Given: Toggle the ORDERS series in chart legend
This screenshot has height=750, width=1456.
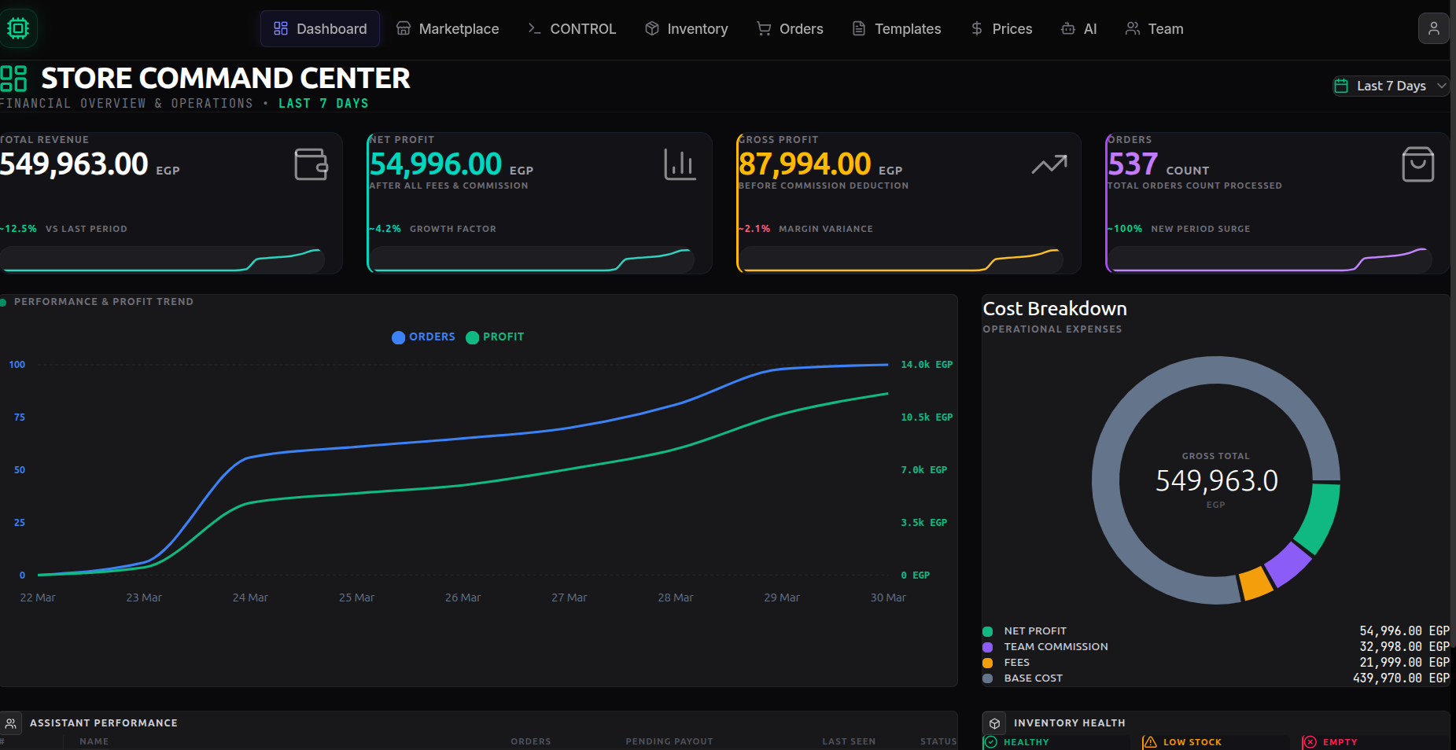Looking at the screenshot, I should [423, 337].
